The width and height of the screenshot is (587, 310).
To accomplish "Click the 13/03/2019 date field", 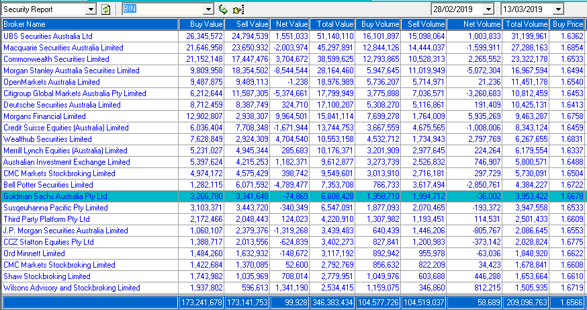I will point(527,9).
